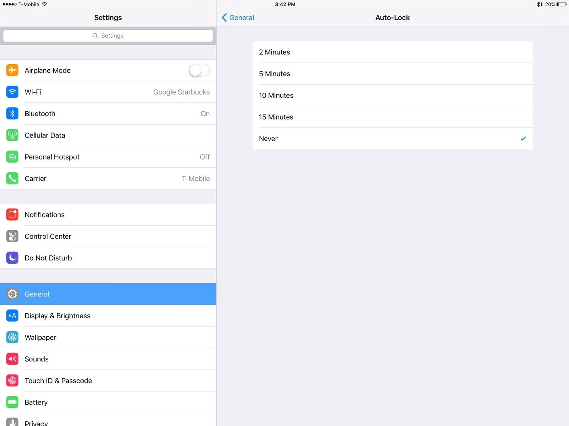Tap the green Cellular Data antenna icon
Viewport: 569px width, 426px height.
[x=12, y=135]
